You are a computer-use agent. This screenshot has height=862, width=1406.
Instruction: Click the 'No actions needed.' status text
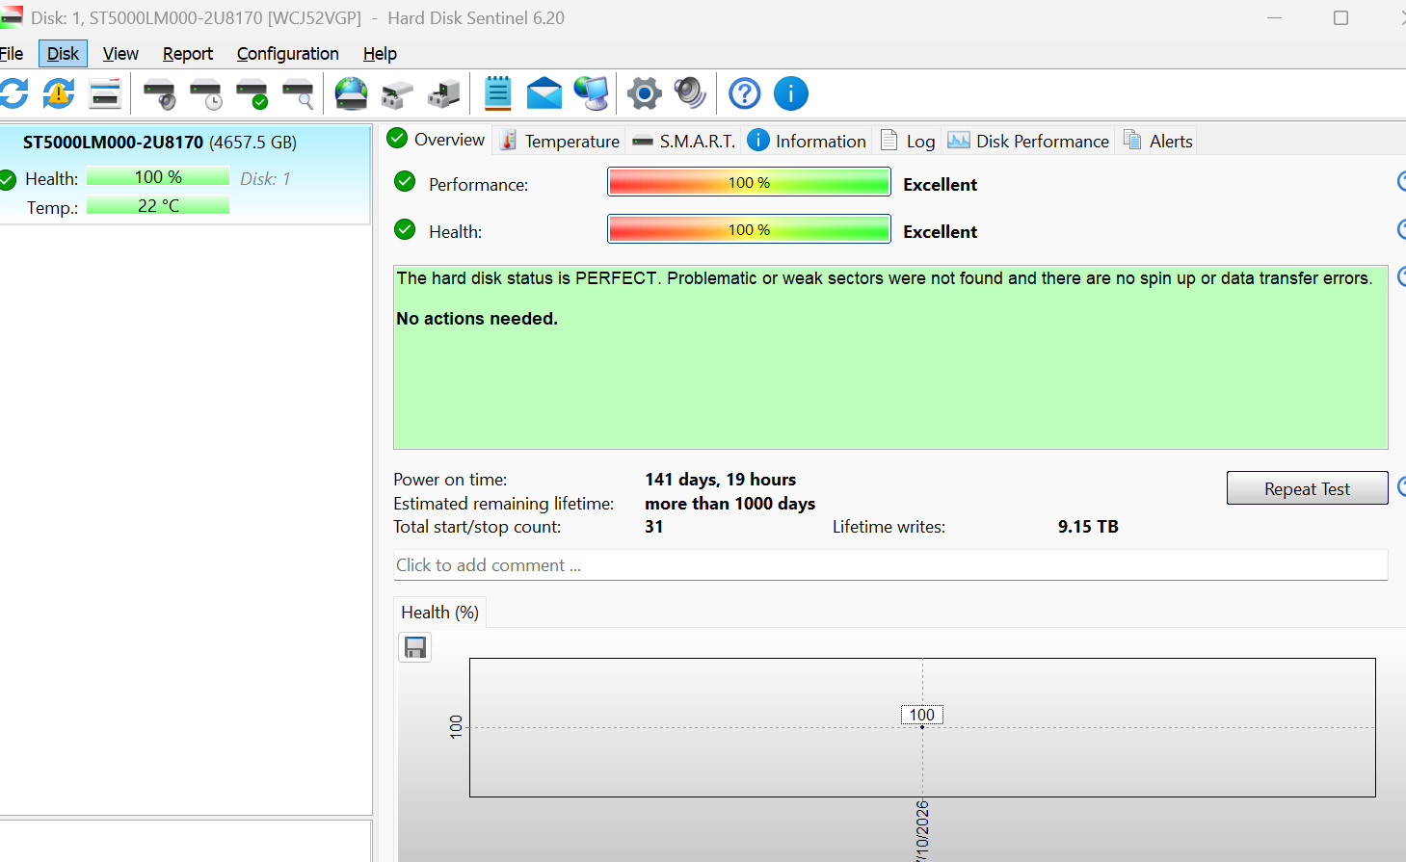pos(477,319)
